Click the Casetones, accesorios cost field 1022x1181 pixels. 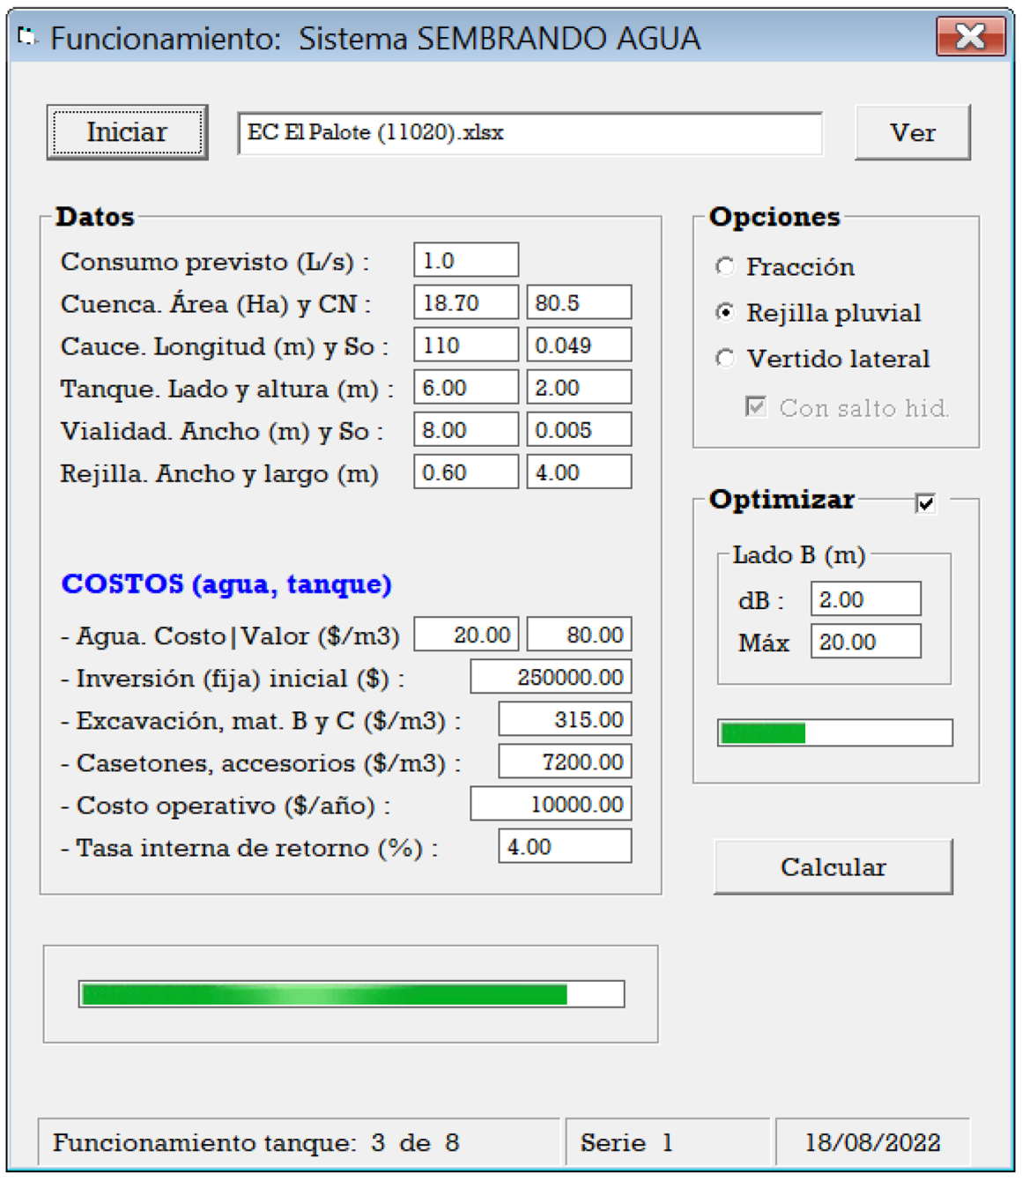[x=565, y=761]
